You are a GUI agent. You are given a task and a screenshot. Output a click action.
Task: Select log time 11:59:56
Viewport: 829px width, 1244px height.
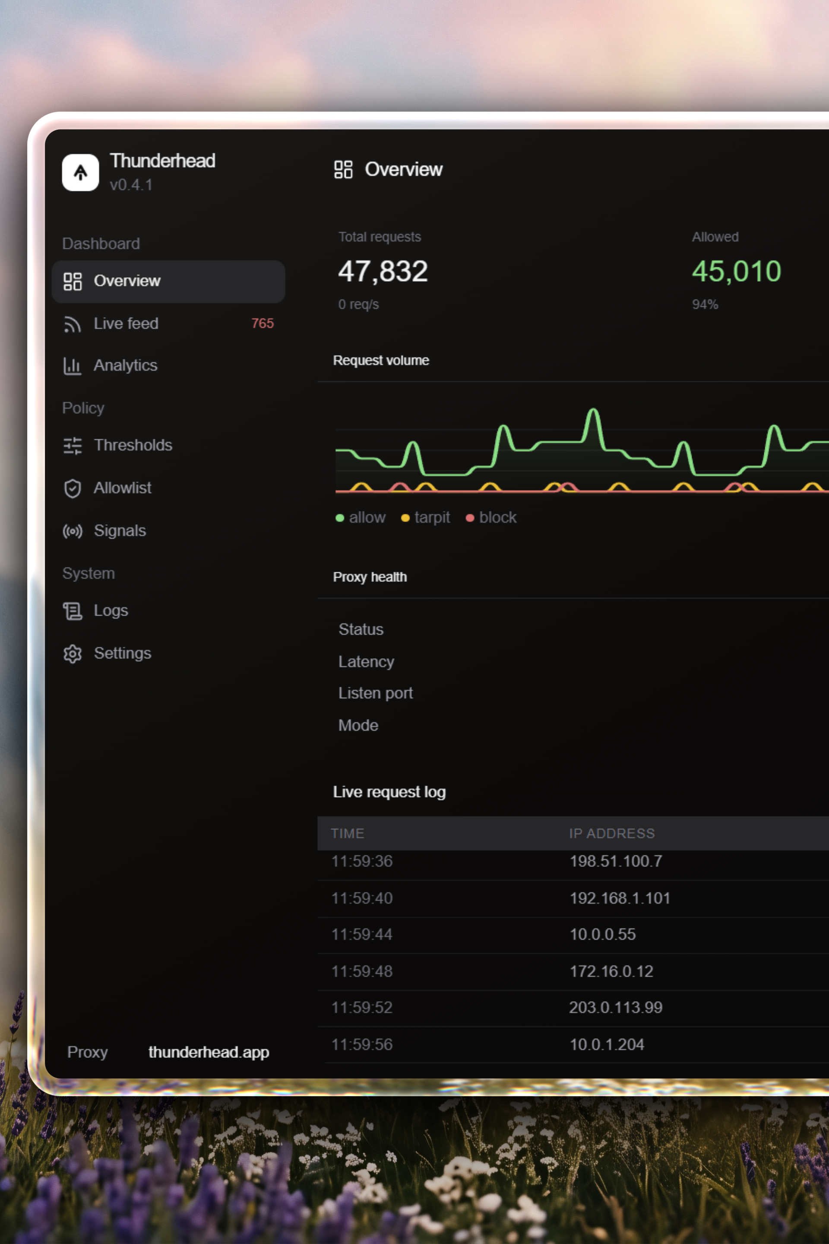[x=362, y=1044]
